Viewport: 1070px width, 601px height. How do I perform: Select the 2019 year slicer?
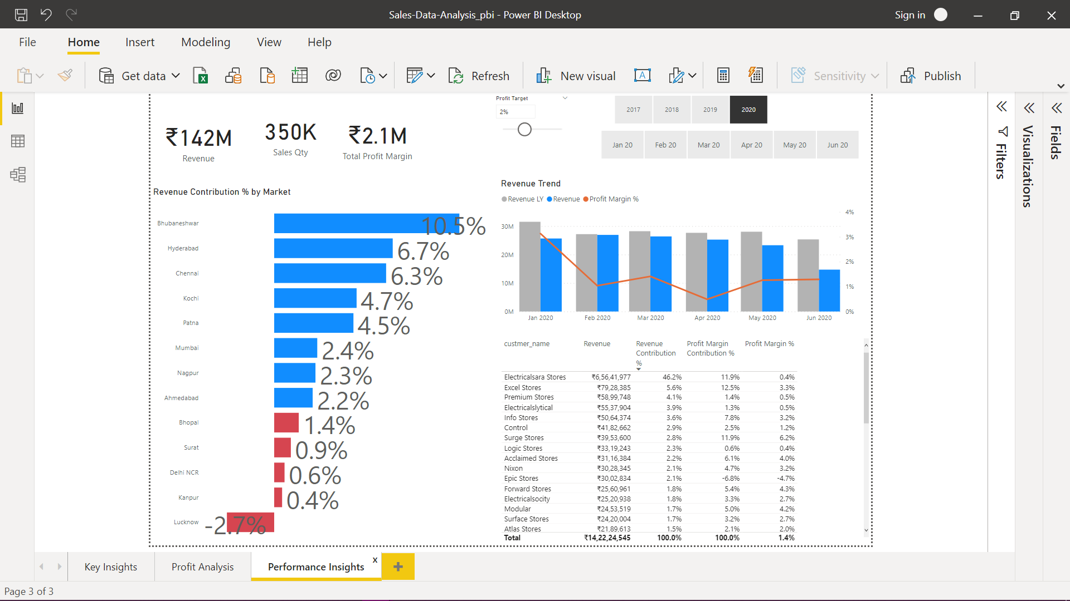(x=711, y=110)
